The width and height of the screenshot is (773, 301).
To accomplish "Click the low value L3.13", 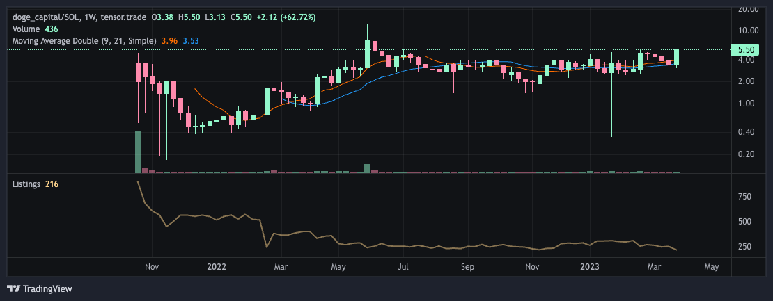I will 215,17.
